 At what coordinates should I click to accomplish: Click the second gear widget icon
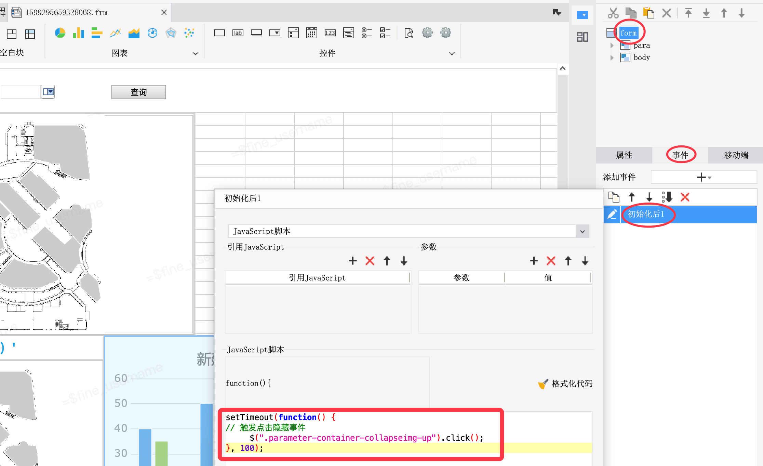click(x=446, y=33)
